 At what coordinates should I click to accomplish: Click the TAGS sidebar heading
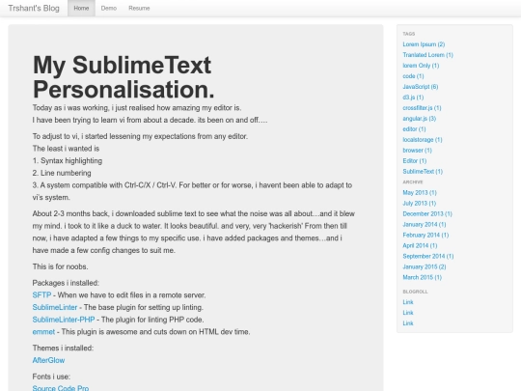409,34
